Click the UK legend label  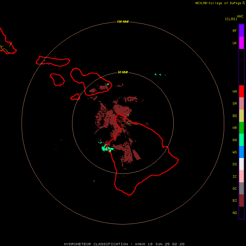coord(235,43)
